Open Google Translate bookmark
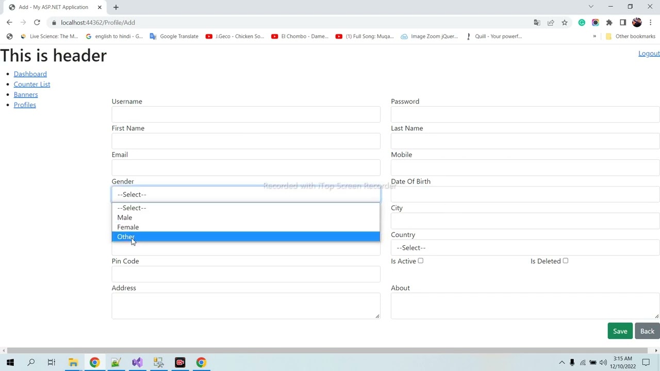The width and height of the screenshot is (660, 371). coord(174,37)
